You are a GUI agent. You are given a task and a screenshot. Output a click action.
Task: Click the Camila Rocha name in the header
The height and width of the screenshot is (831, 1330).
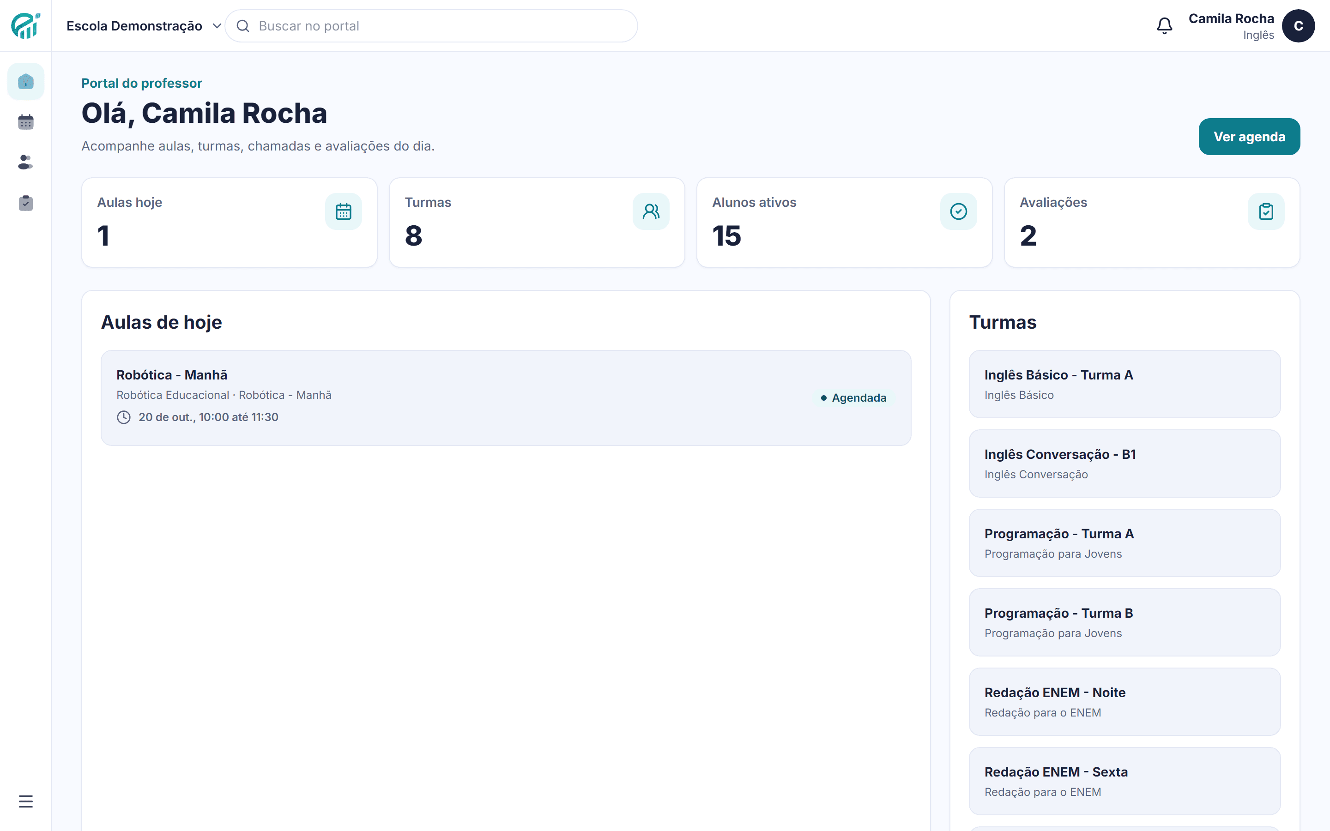click(1231, 18)
